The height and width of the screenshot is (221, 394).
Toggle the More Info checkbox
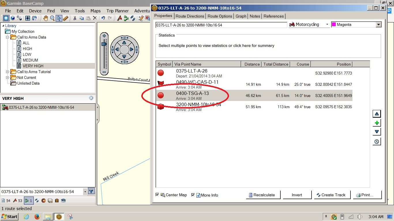coord(193,195)
